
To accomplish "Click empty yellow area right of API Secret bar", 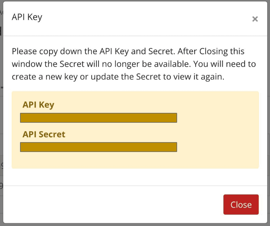I will click(x=217, y=147).
